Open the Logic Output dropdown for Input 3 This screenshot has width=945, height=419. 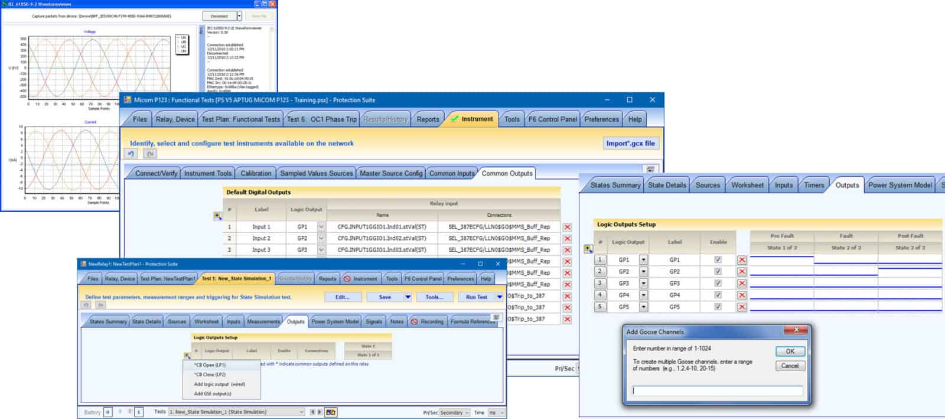[321, 250]
